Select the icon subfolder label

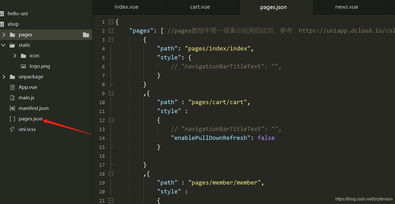click(34, 56)
